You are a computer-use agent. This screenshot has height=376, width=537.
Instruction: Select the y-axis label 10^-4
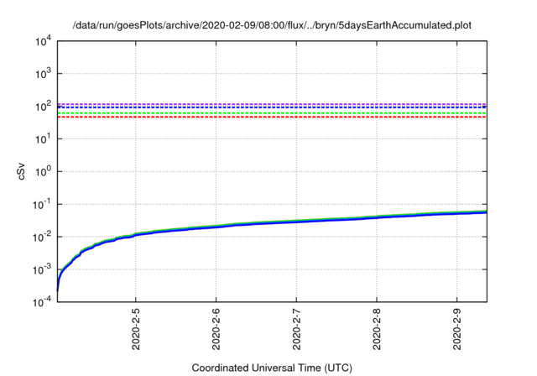pyautogui.click(x=41, y=302)
